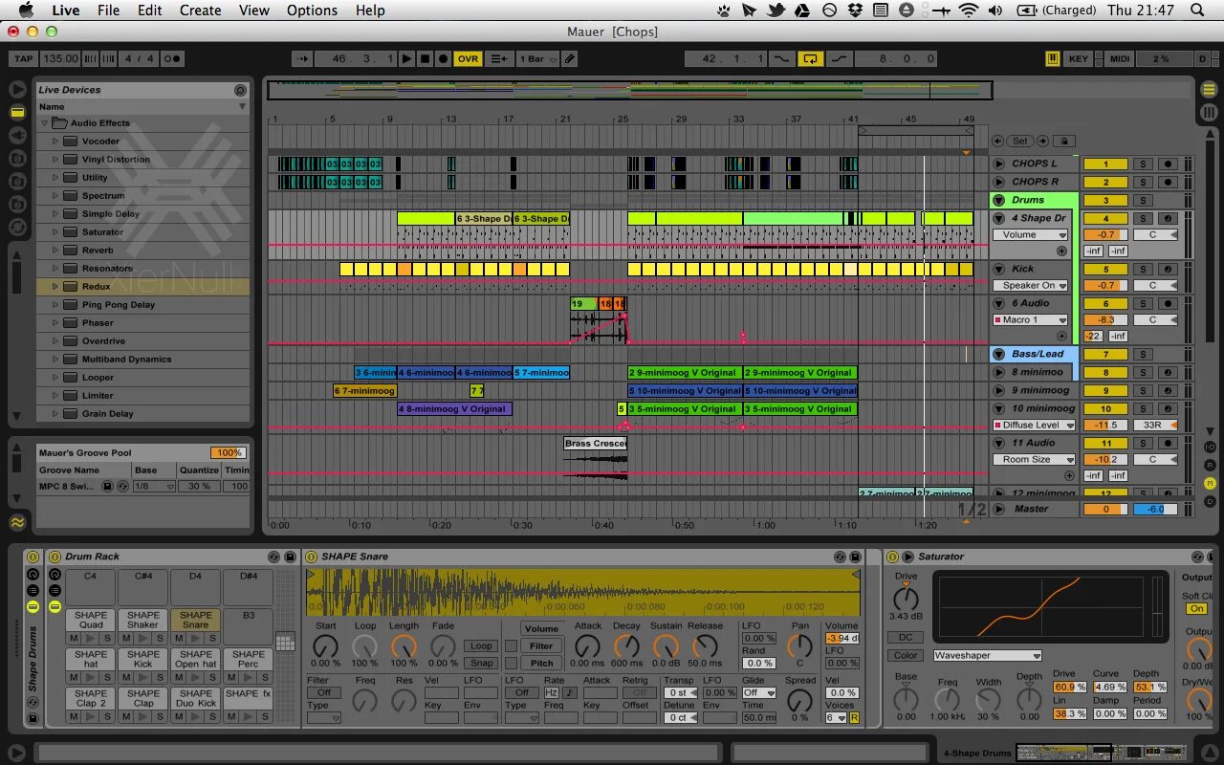The height and width of the screenshot is (765, 1224).
Task: Open the Speaker On automation chooser
Action: point(1030,286)
